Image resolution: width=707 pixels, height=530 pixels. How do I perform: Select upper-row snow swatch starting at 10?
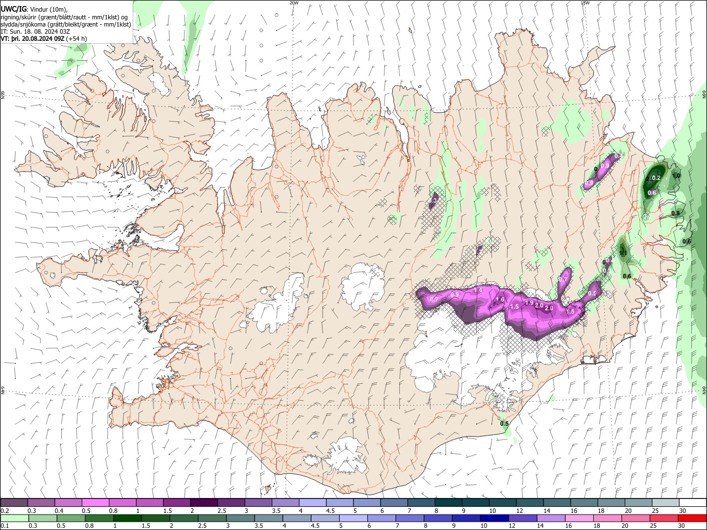pyautogui.click(x=503, y=502)
